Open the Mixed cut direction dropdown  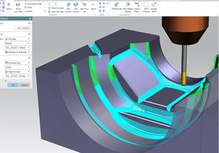pyautogui.click(x=17, y=43)
